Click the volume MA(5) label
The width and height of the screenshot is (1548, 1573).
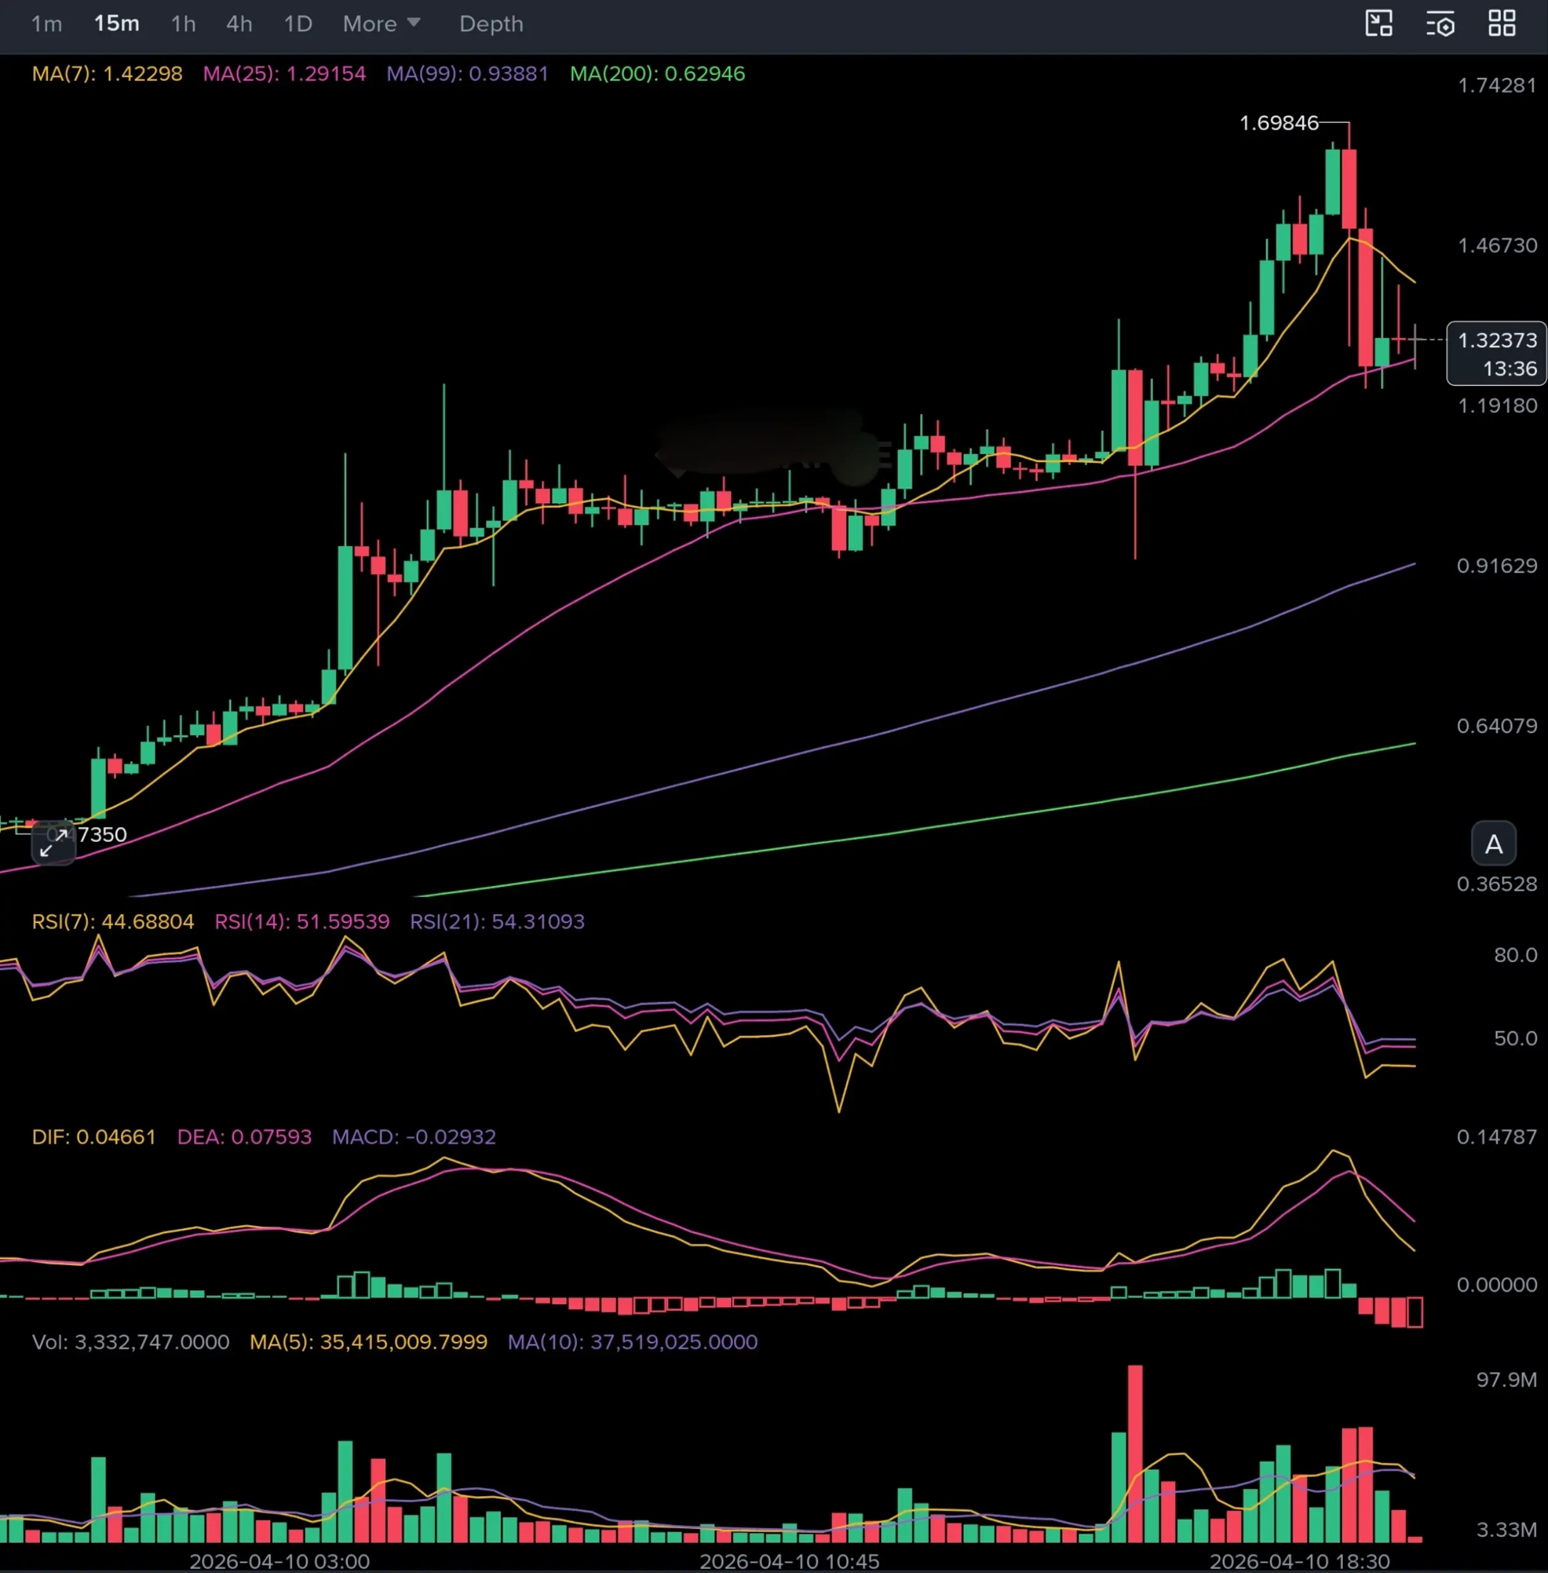[369, 1341]
